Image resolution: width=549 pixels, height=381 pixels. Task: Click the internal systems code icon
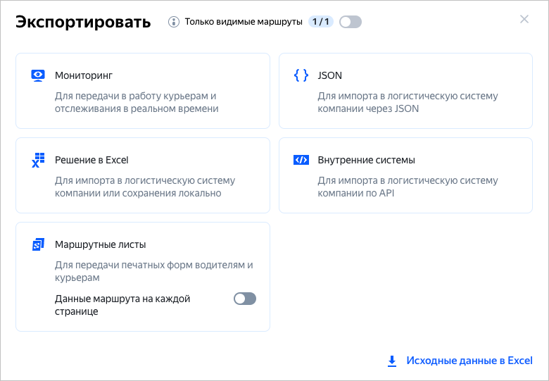(301, 160)
